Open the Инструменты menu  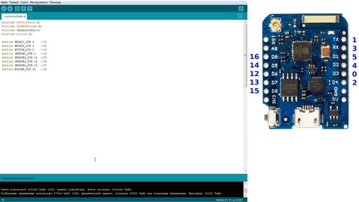[39, 2]
